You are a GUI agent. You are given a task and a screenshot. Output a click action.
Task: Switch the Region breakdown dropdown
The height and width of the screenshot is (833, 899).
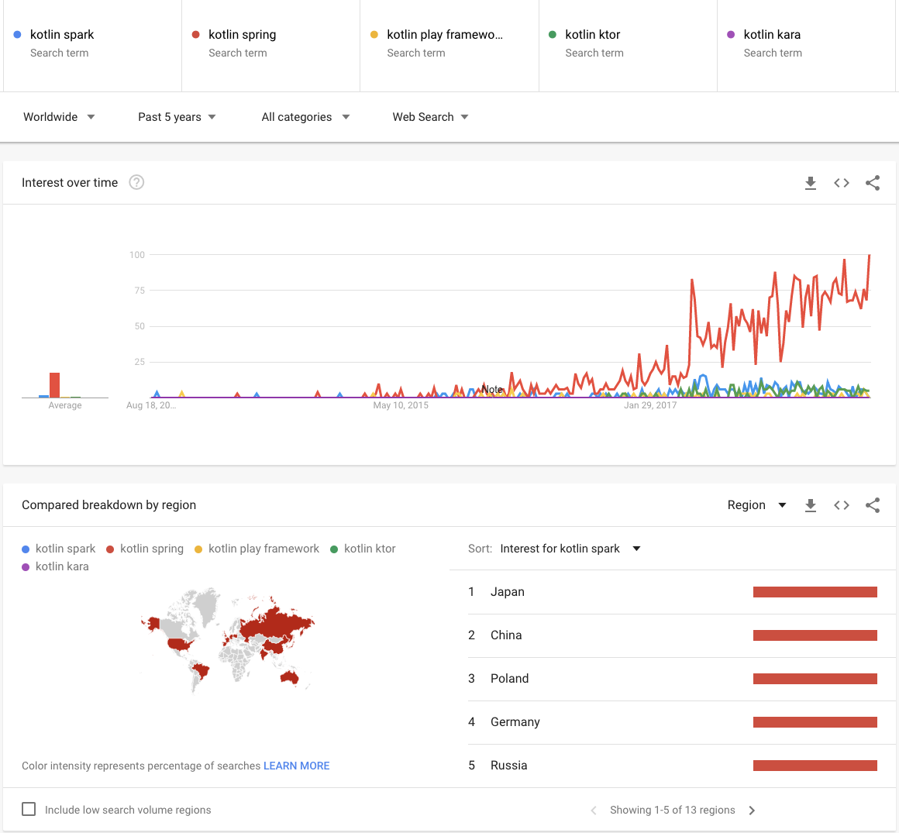[756, 505]
